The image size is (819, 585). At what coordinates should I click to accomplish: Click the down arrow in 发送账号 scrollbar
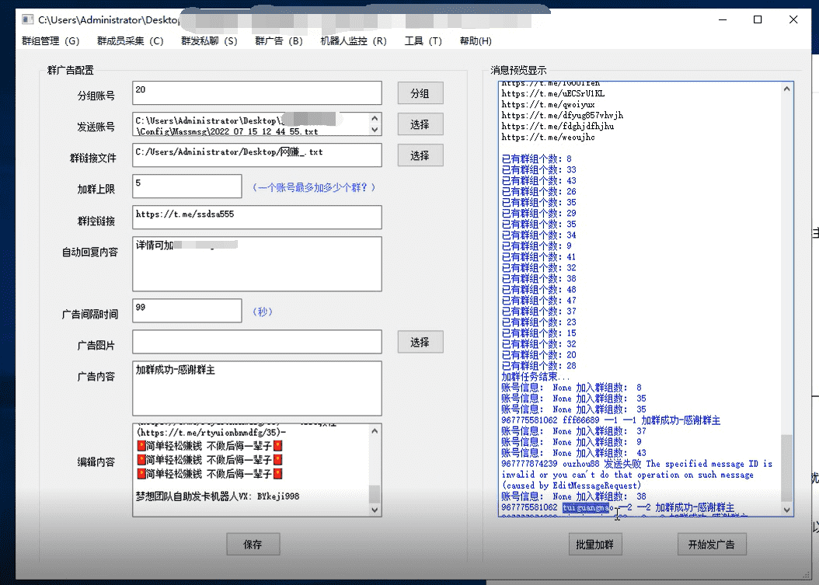tap(375, 131)
